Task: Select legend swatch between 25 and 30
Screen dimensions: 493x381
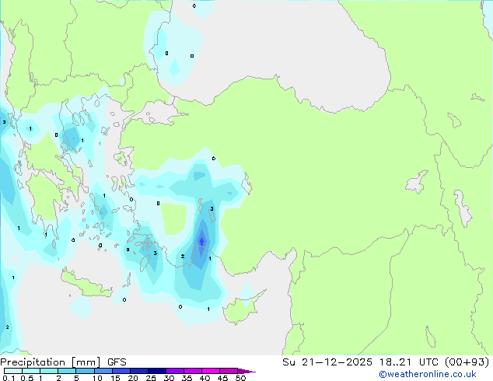Action: [156, 371]
